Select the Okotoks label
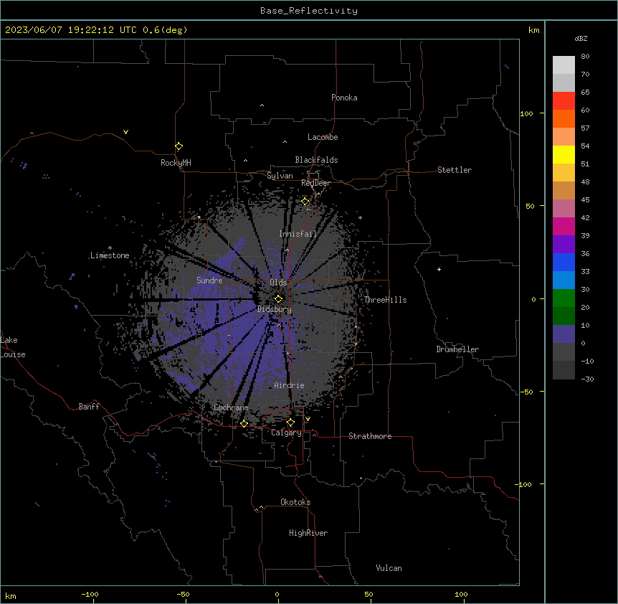 click(x=295, y=502)
